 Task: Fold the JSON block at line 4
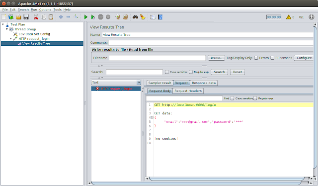tap(153, 117)
